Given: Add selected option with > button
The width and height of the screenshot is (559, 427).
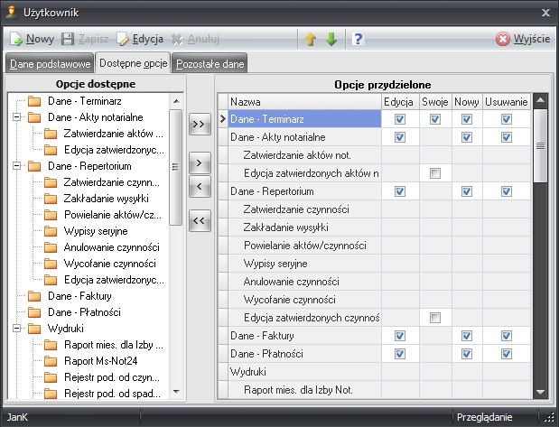Looking at the screenshot, I should tap(200, 164).
